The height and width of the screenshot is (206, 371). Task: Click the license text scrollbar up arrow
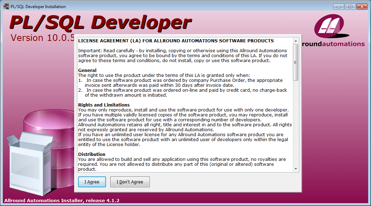[295, 41]
